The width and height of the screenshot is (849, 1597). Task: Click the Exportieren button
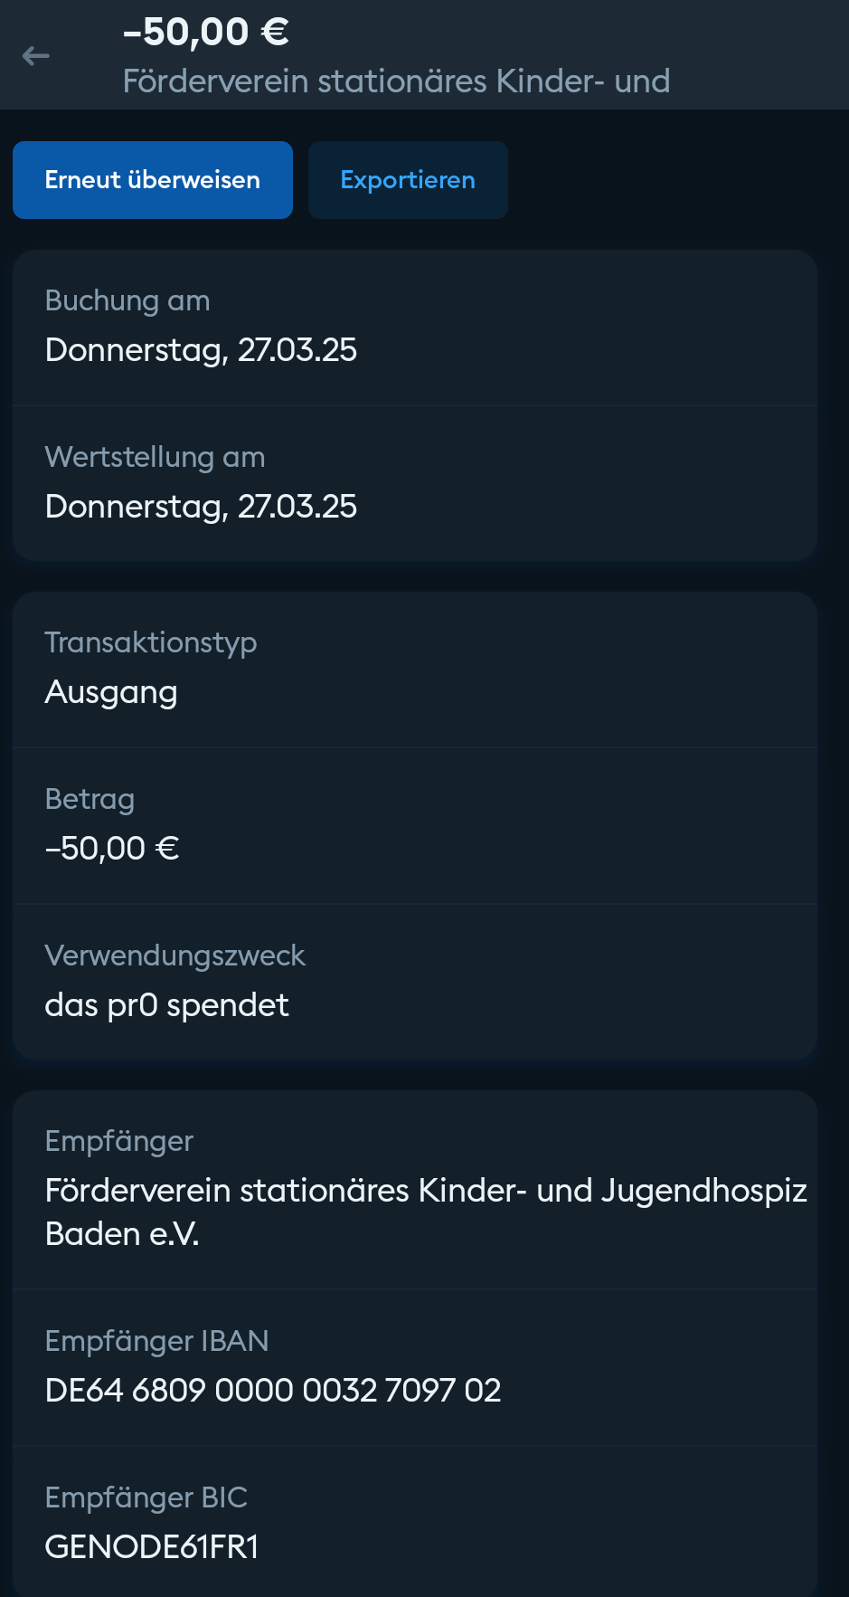coord(408,180)
